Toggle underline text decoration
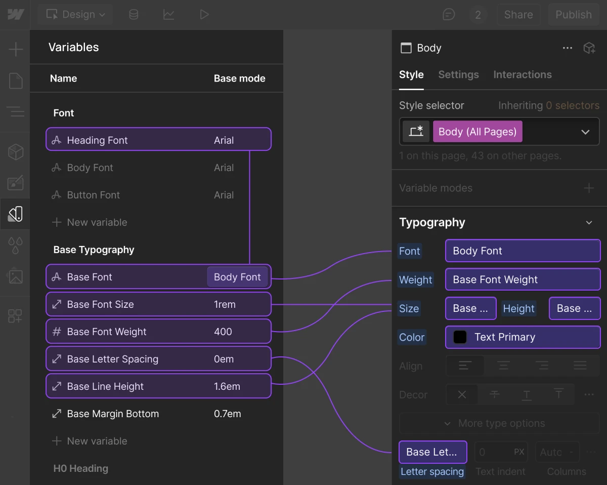607x485 pixels. pos(526,394)
